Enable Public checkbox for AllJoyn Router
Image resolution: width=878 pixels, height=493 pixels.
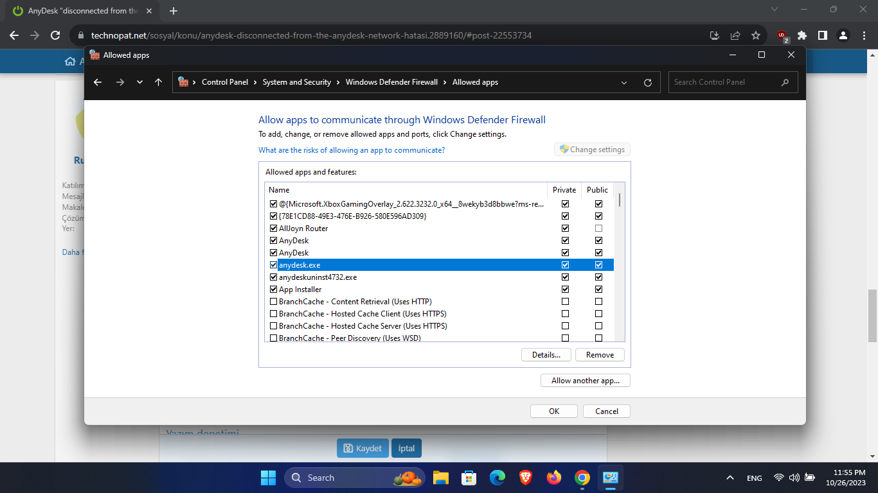(x=598, y=229)
